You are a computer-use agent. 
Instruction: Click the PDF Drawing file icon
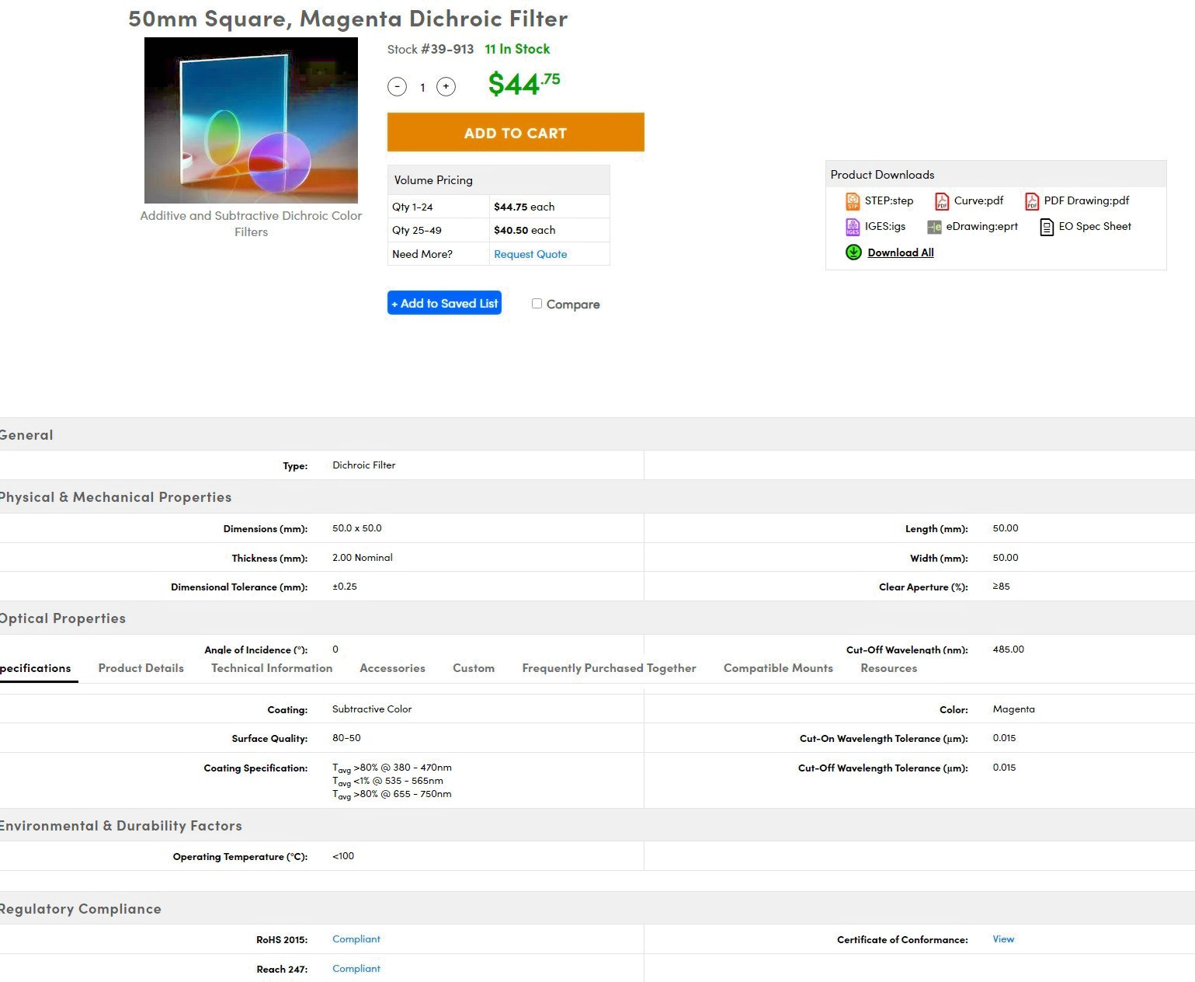pos(1032,201)
